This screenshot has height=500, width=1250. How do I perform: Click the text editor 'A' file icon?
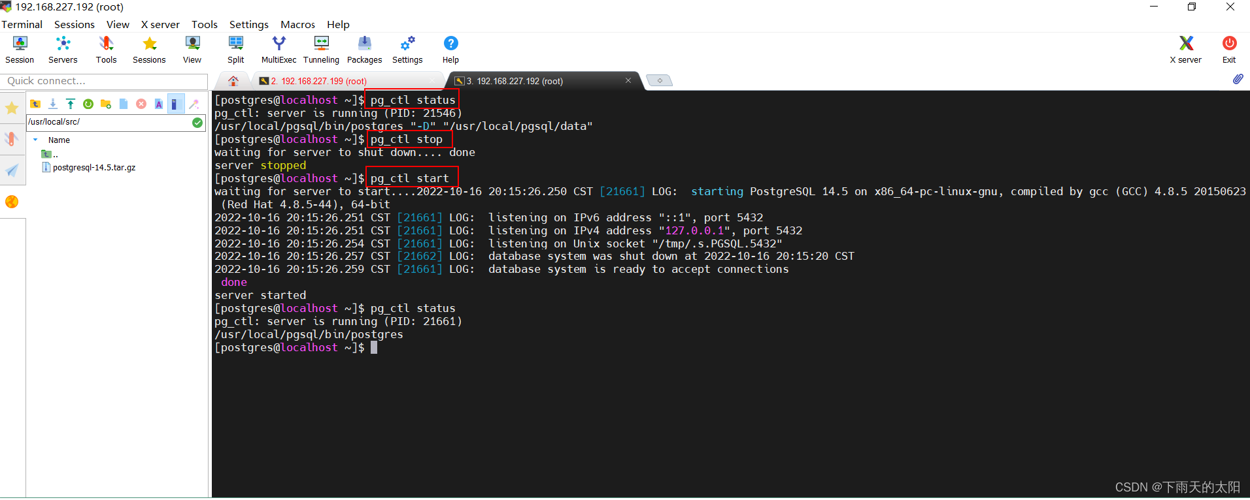[x=159, y=104]
